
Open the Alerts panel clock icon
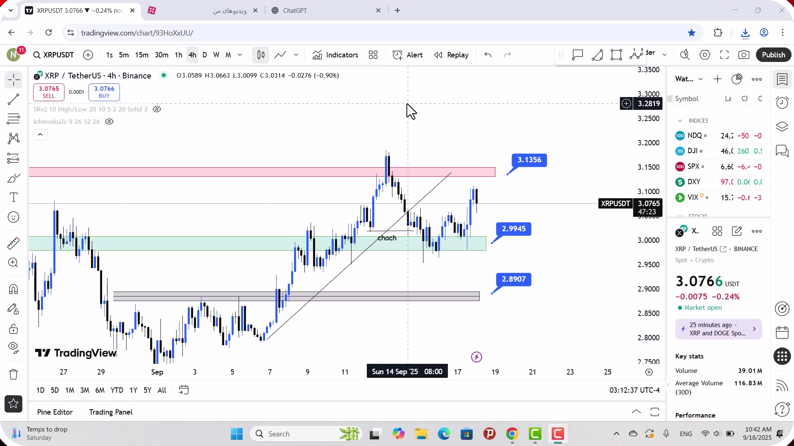coord(782,102)
